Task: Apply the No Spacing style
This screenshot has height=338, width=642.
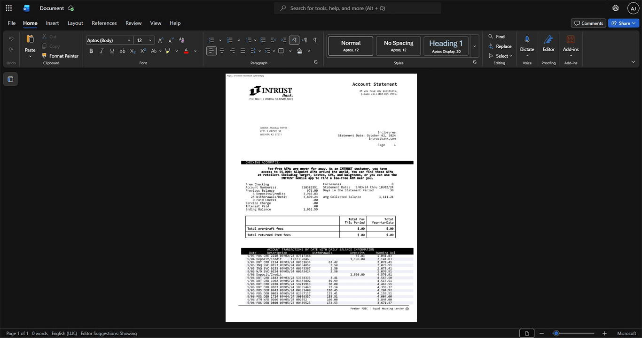Action: pos(399,46)
